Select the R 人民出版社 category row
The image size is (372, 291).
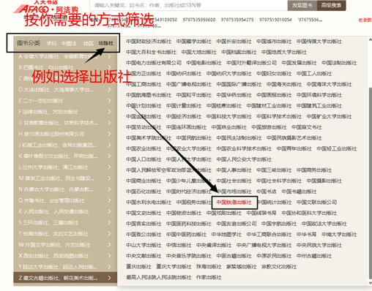point(65,211)
